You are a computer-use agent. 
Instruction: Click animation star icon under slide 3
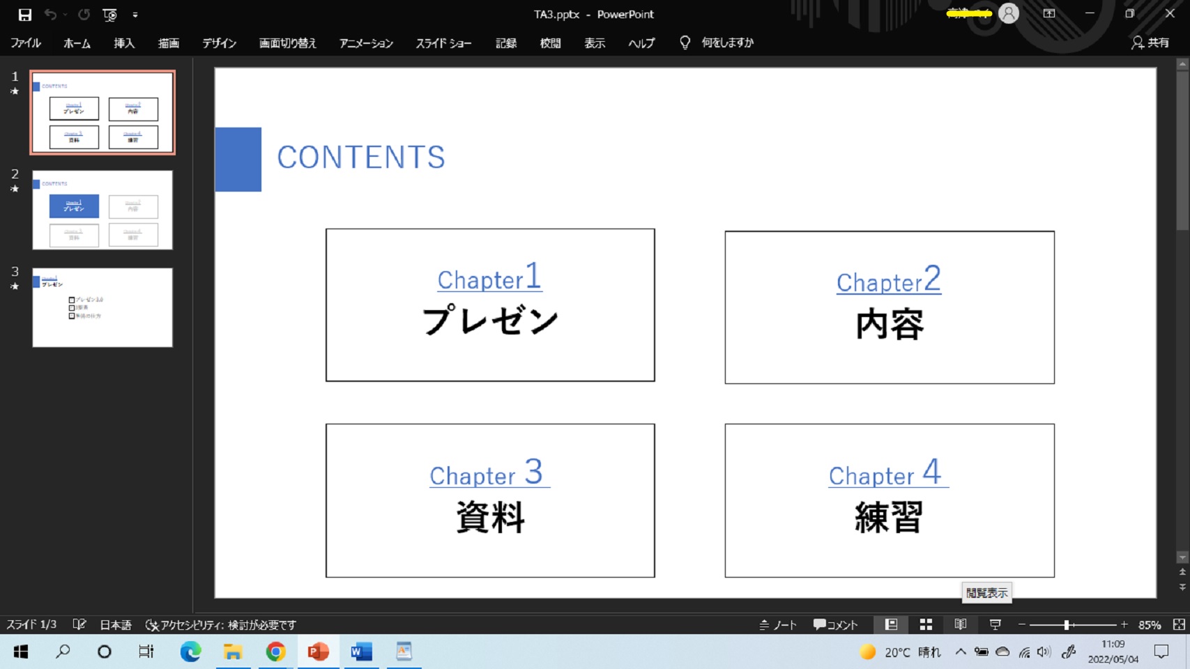(15, 286)
